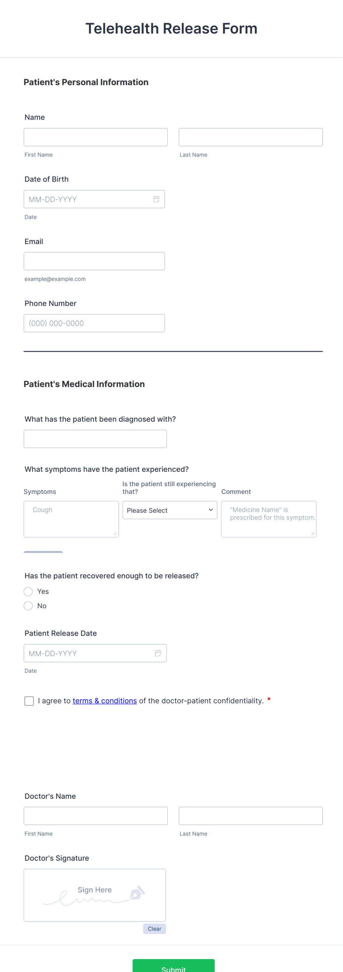Click the Phone Number input field
This screenshot has width=343, height=972.
[x=94, y=323]
